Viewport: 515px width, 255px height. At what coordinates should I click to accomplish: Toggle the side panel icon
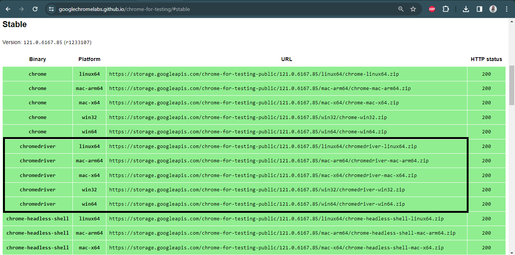click(480, 9)
